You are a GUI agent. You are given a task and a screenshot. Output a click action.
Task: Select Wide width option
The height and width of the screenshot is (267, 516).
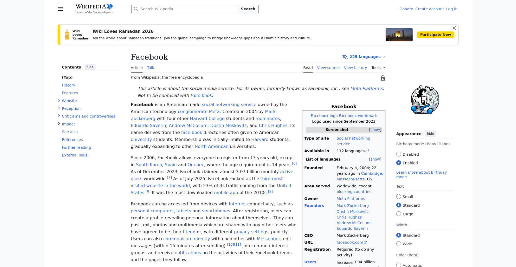point(399,244)
